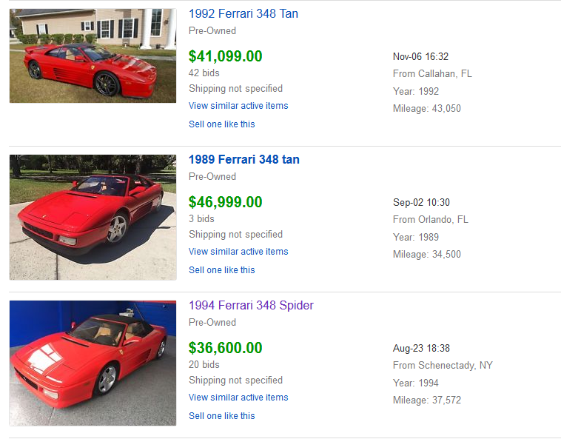
Task: Open the 1994 Ferrari 348 Spider listing title
Action: pos(251,306)
